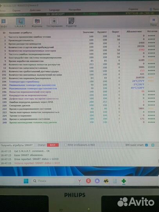The height and width of the screenshot is (212, 159).
Task: Launch Yandex Browser from the taskbar
Action: point(79,181)
